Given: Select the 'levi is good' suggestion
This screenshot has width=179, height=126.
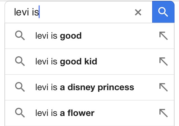Looking at the screenshot, I should [89, 36].
